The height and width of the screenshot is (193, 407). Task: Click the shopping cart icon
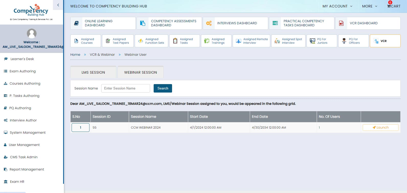389,6
